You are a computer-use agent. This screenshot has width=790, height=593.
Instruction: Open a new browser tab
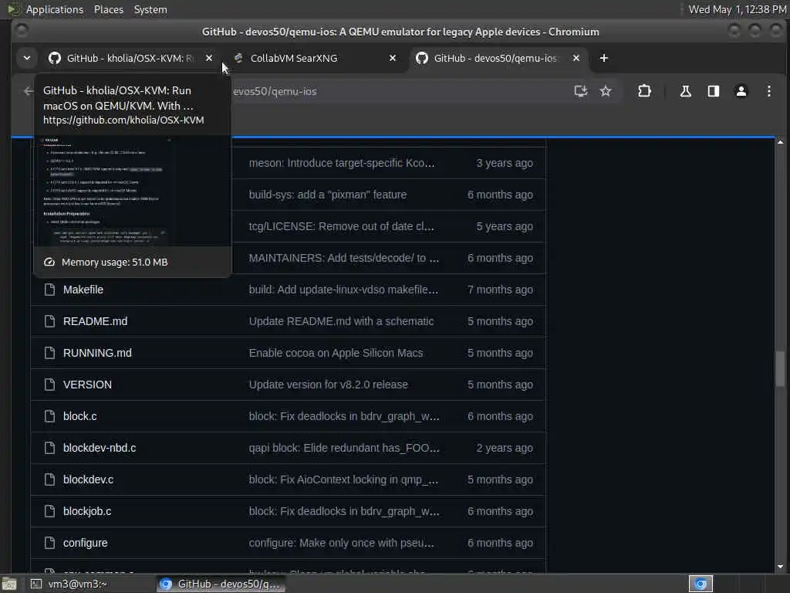click(x=603, y=58)
